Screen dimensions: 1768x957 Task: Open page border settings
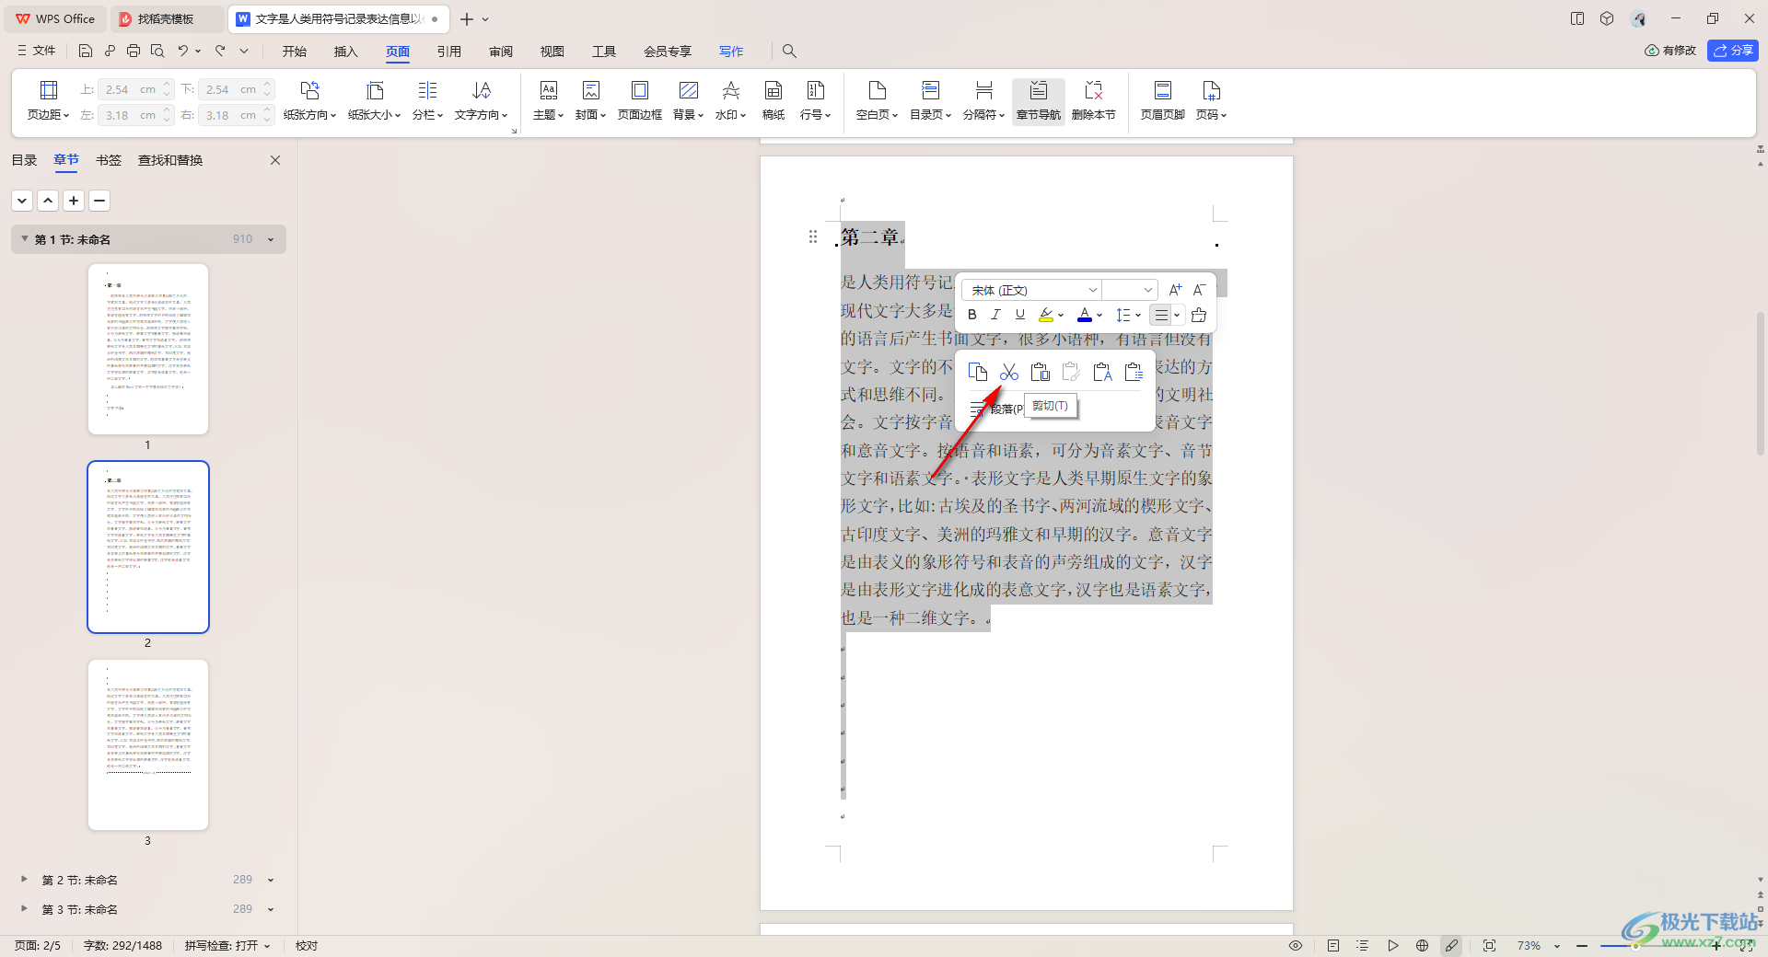point(639,100)
